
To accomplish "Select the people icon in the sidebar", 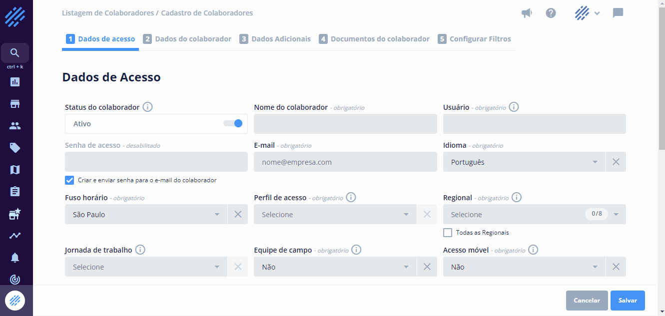I will click(x=14, y=125).
